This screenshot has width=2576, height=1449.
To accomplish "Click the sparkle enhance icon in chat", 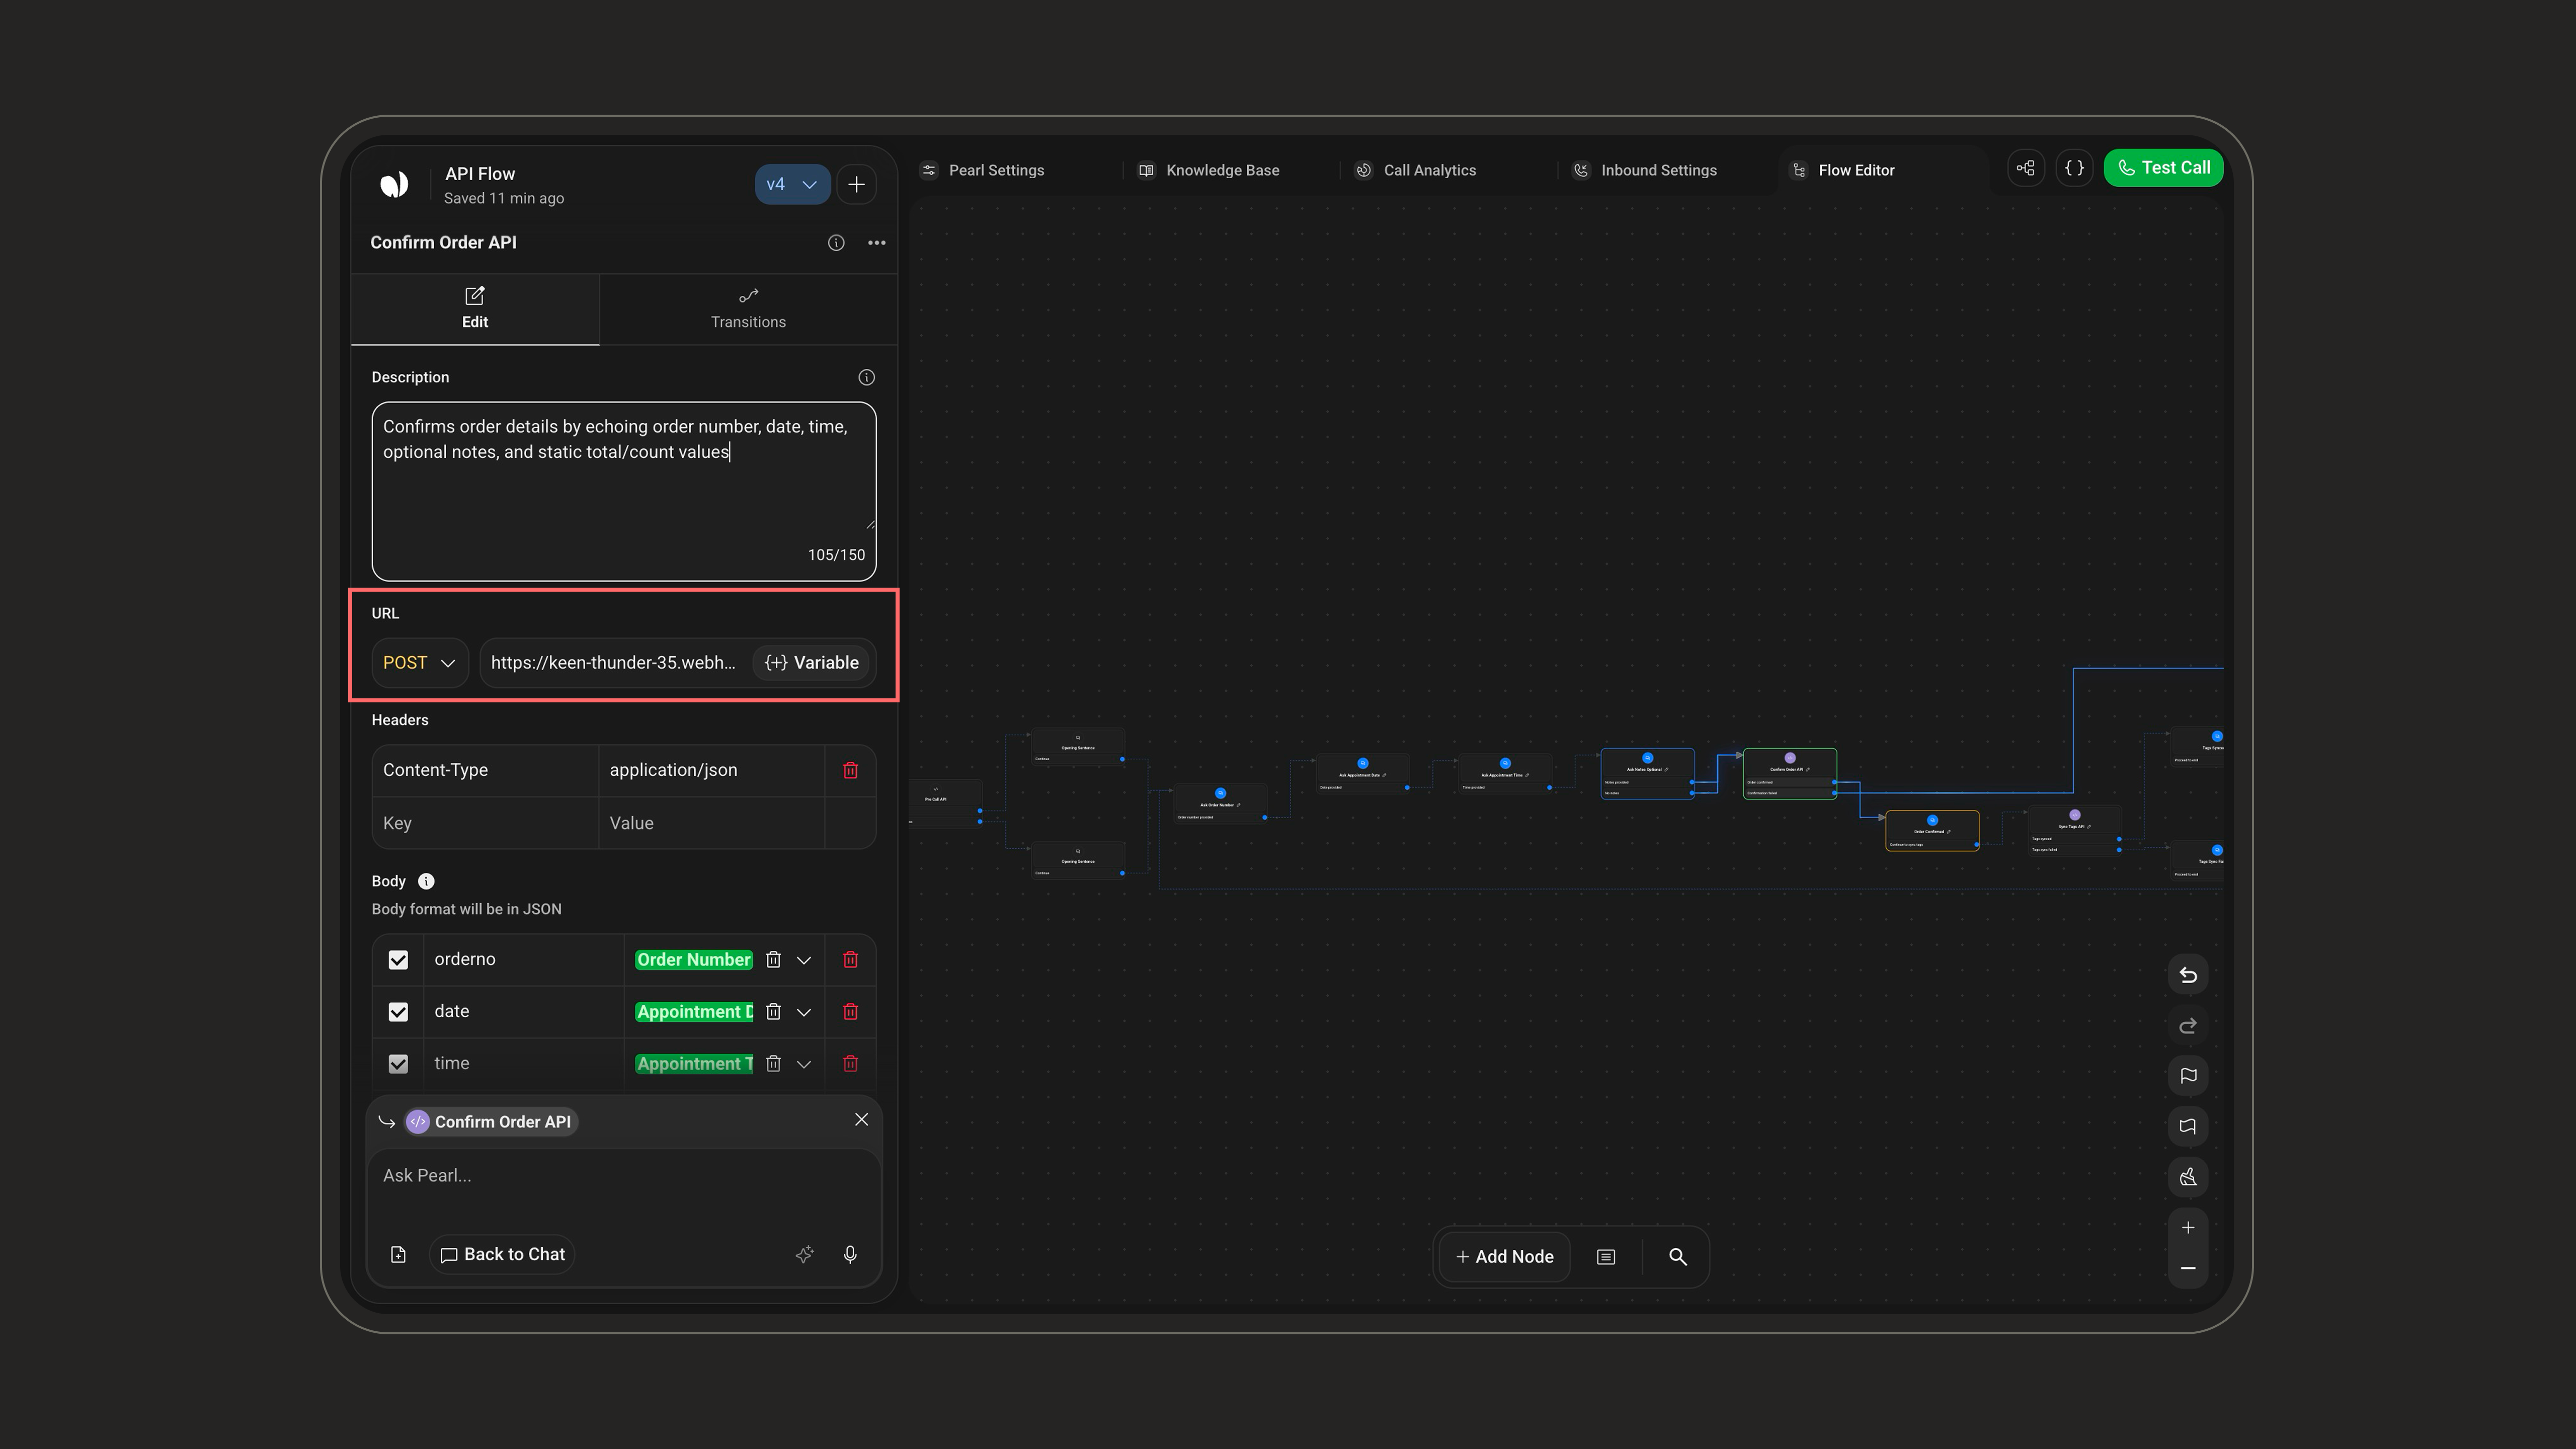I will point(804,1255).
